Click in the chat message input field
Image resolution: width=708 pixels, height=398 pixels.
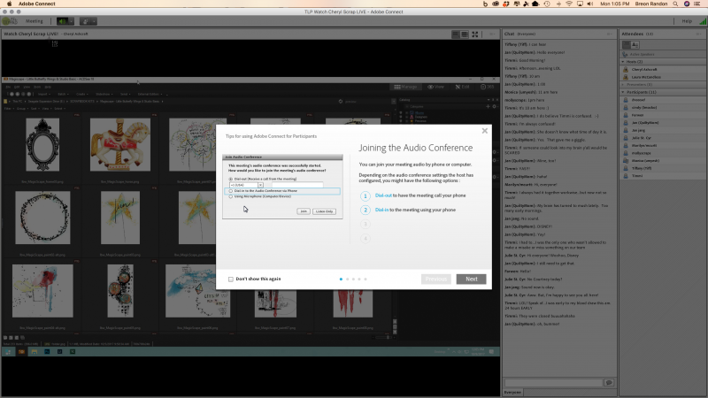(553, 383)
